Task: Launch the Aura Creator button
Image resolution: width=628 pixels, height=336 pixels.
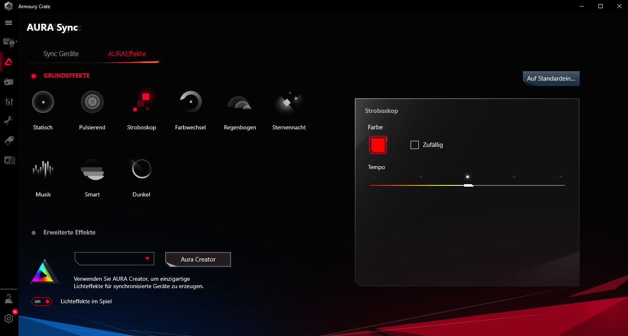Action: coord(198,259)
